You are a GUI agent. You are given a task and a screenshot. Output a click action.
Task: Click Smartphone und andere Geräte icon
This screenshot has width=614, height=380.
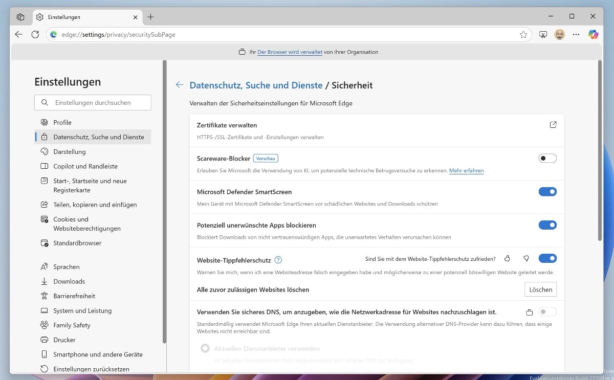[44, 354]
